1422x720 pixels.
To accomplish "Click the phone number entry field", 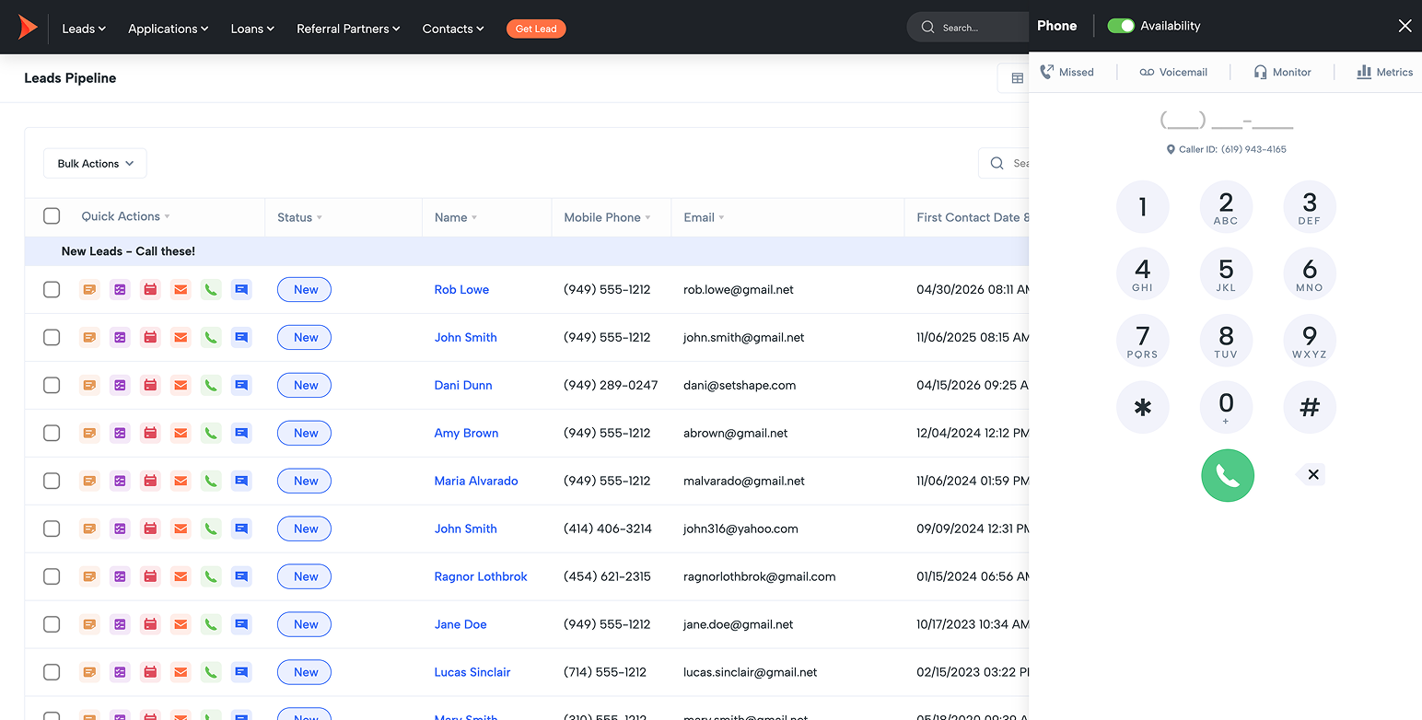I will click(1226, 121).
